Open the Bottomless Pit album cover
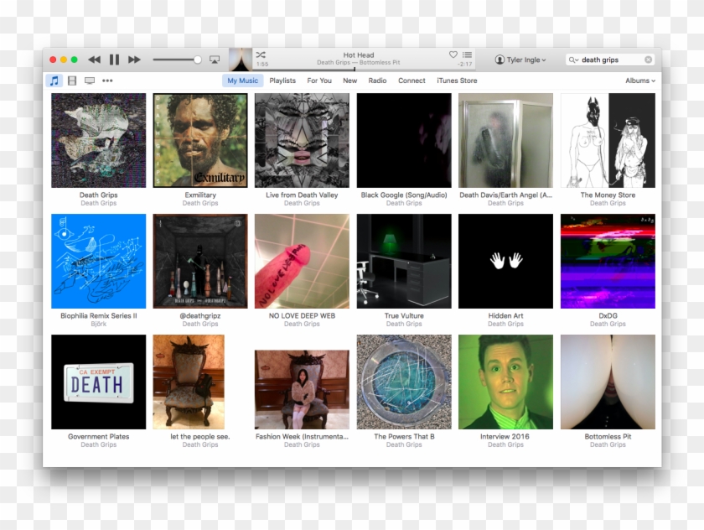This screenshot has width=704, height=530. 608,382
